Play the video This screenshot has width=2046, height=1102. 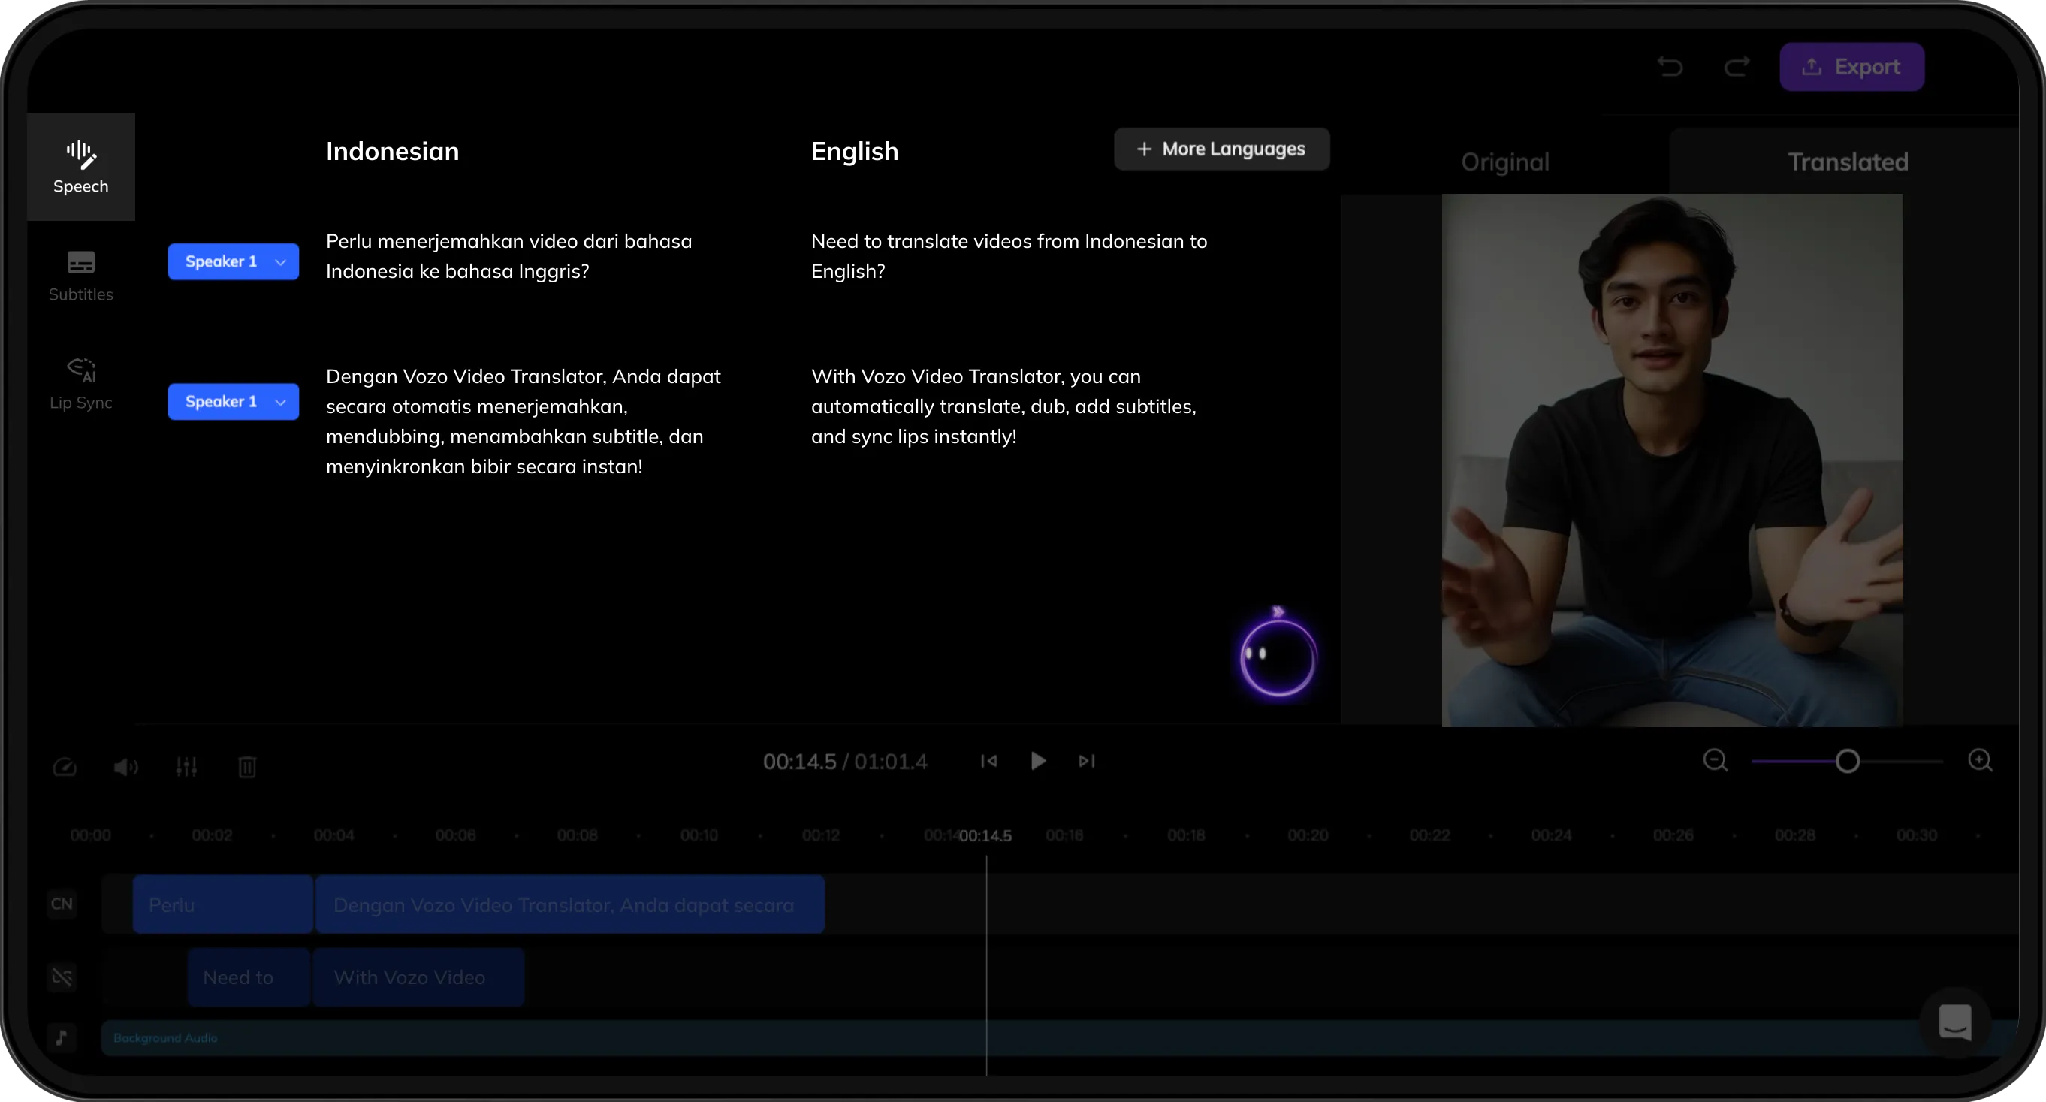click(1038, 761)
